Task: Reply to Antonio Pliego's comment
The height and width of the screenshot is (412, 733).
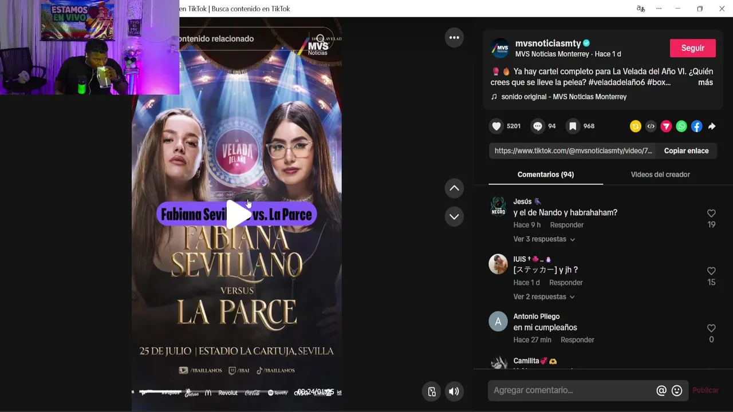Action: (x=577, y=340)
